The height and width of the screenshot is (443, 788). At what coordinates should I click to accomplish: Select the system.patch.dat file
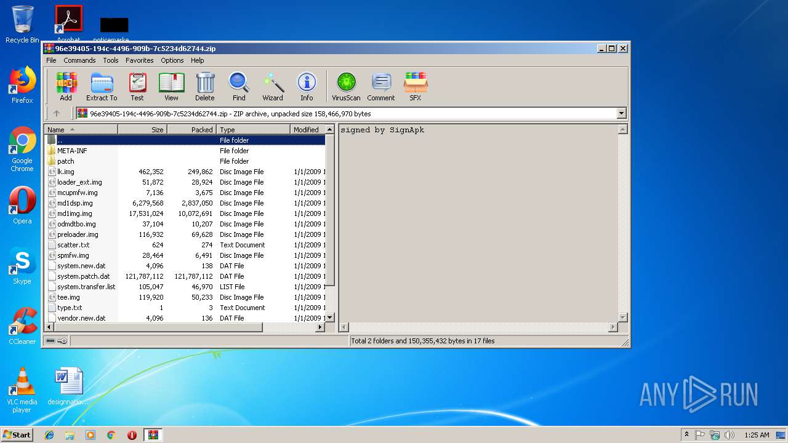[83, 276]
